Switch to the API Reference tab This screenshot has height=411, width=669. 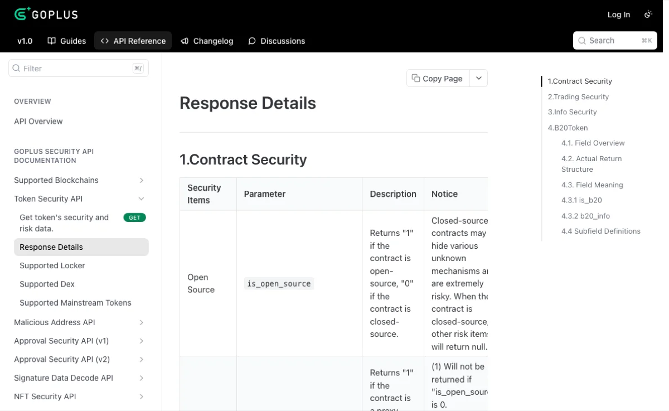coord(133,41)
